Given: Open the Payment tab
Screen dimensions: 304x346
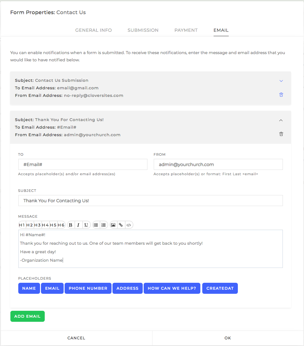Looking at the screenshot, I should point(186,30).
